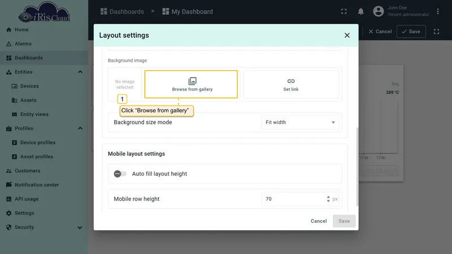Click the Entities group icon
This screenshot has width=452, height=254.
coord(9,72)
